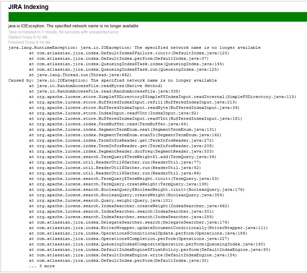This screenshot has height=273, width=307.
Task: Click the JIRA Indexing heading
Action: [28, 7]
